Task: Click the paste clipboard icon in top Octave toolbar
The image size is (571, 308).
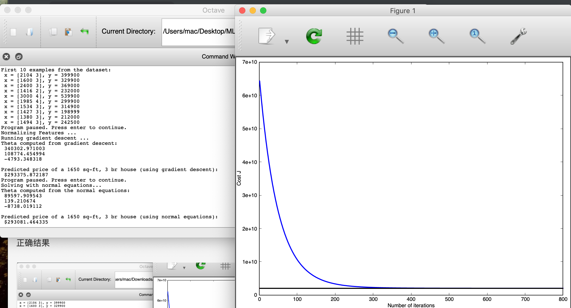Action: [x=68, y=32]
